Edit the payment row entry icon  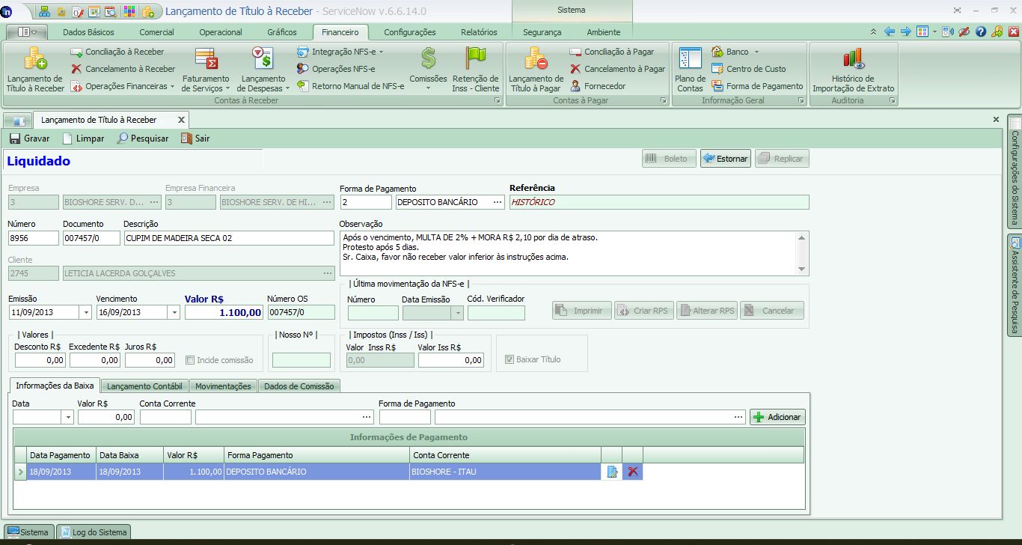pos(612,472)
